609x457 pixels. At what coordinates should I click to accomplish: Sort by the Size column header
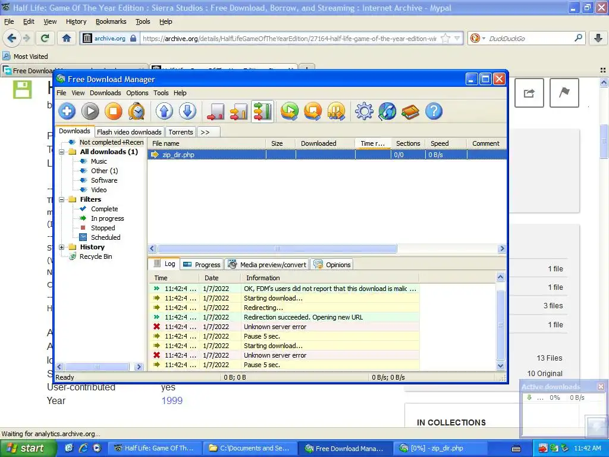coord(281,143)
